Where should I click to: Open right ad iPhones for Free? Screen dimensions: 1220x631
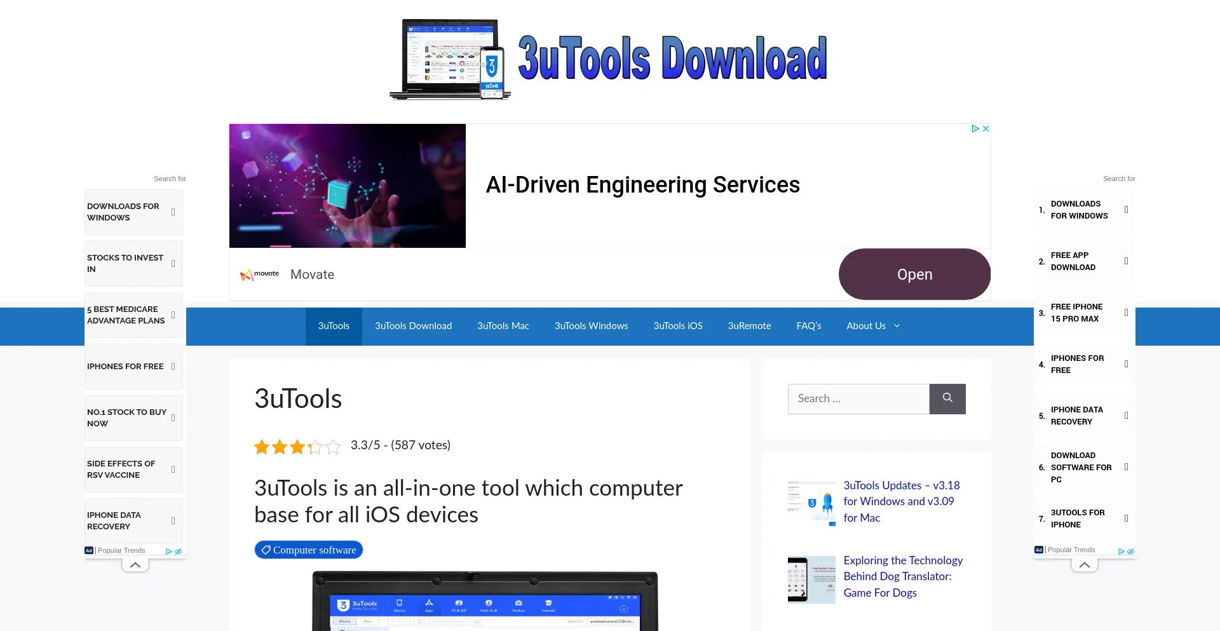tap(1084, 364)
